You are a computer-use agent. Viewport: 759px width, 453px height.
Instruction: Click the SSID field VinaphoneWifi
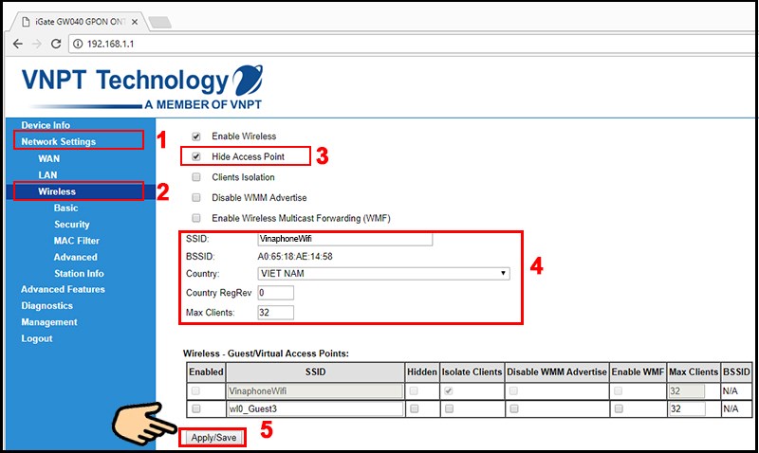(x=344, y=239)
